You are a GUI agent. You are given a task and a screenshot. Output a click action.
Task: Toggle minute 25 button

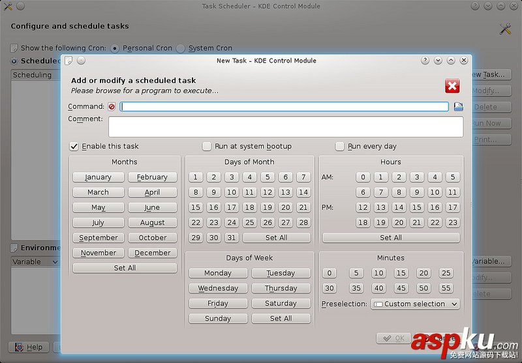click(x=446, y=273)
